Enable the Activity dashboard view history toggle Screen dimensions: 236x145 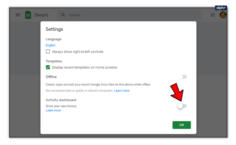pos(182,106)
